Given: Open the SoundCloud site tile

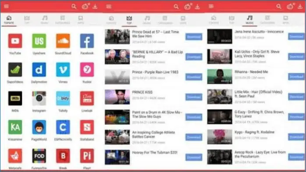Looking at the screenshot, I should 63,41.
